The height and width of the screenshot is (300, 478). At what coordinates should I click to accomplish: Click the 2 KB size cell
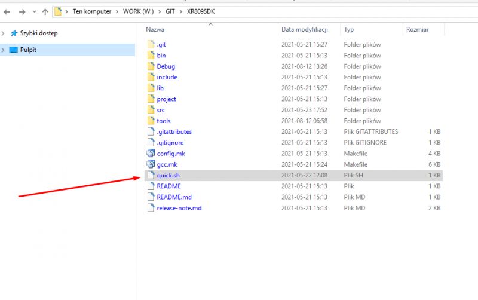pos(434,208)
